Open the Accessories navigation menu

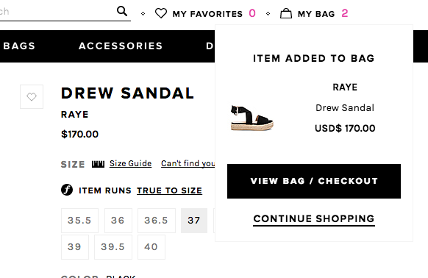(x=121, y=46)
